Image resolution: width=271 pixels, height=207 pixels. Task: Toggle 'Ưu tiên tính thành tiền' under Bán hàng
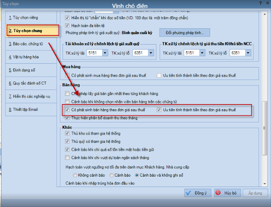click(159, 110)
